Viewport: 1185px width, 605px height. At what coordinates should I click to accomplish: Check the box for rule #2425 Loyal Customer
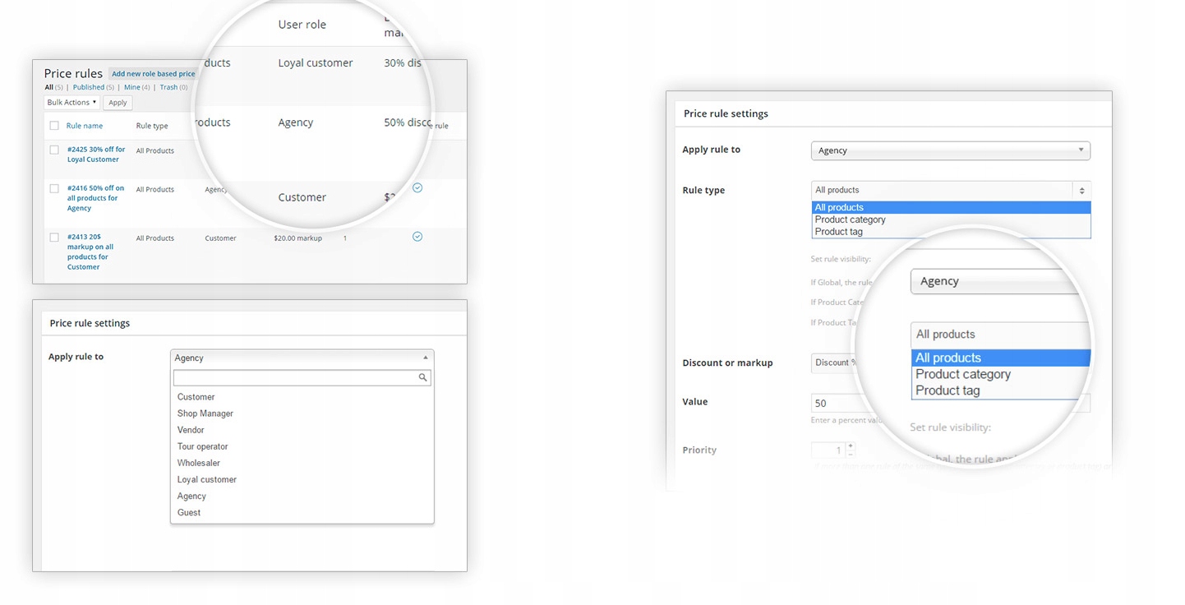[x=54, y=150]
